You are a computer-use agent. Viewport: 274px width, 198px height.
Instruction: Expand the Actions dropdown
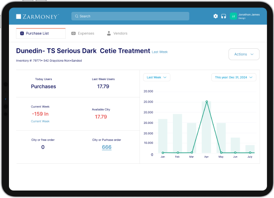244,54
